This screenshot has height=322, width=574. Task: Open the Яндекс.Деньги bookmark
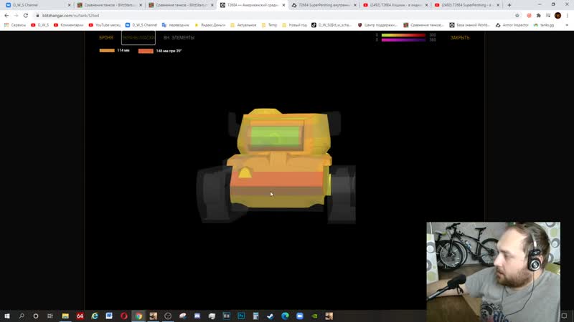coord(211,25)
